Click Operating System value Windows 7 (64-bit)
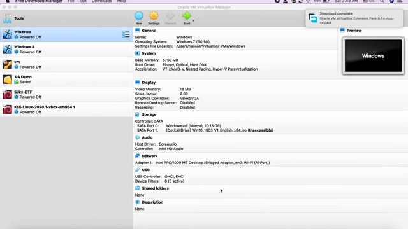 click(193, 41)
